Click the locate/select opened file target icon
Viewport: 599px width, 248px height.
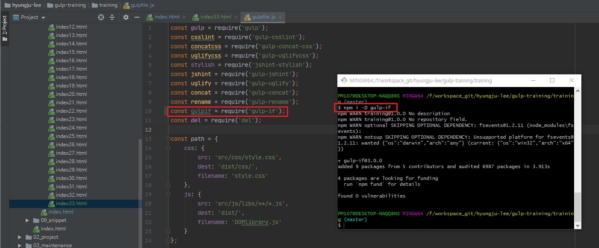(x=101, y=17)
